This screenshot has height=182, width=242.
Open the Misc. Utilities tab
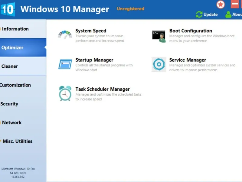coord(23,141)
